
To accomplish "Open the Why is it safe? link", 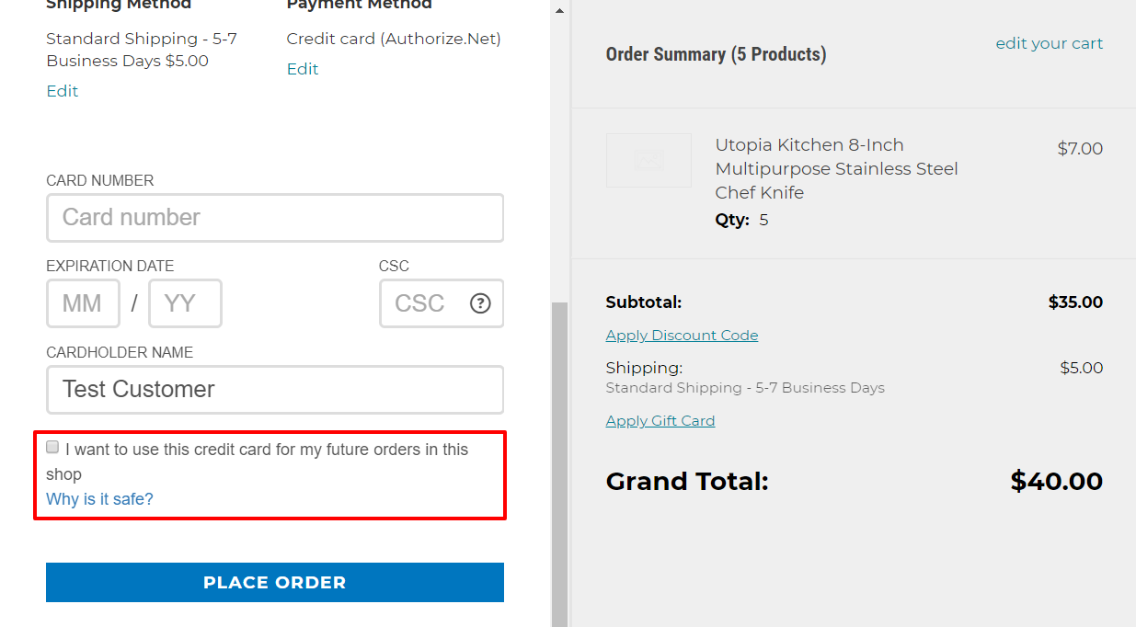I will (99, 499).
